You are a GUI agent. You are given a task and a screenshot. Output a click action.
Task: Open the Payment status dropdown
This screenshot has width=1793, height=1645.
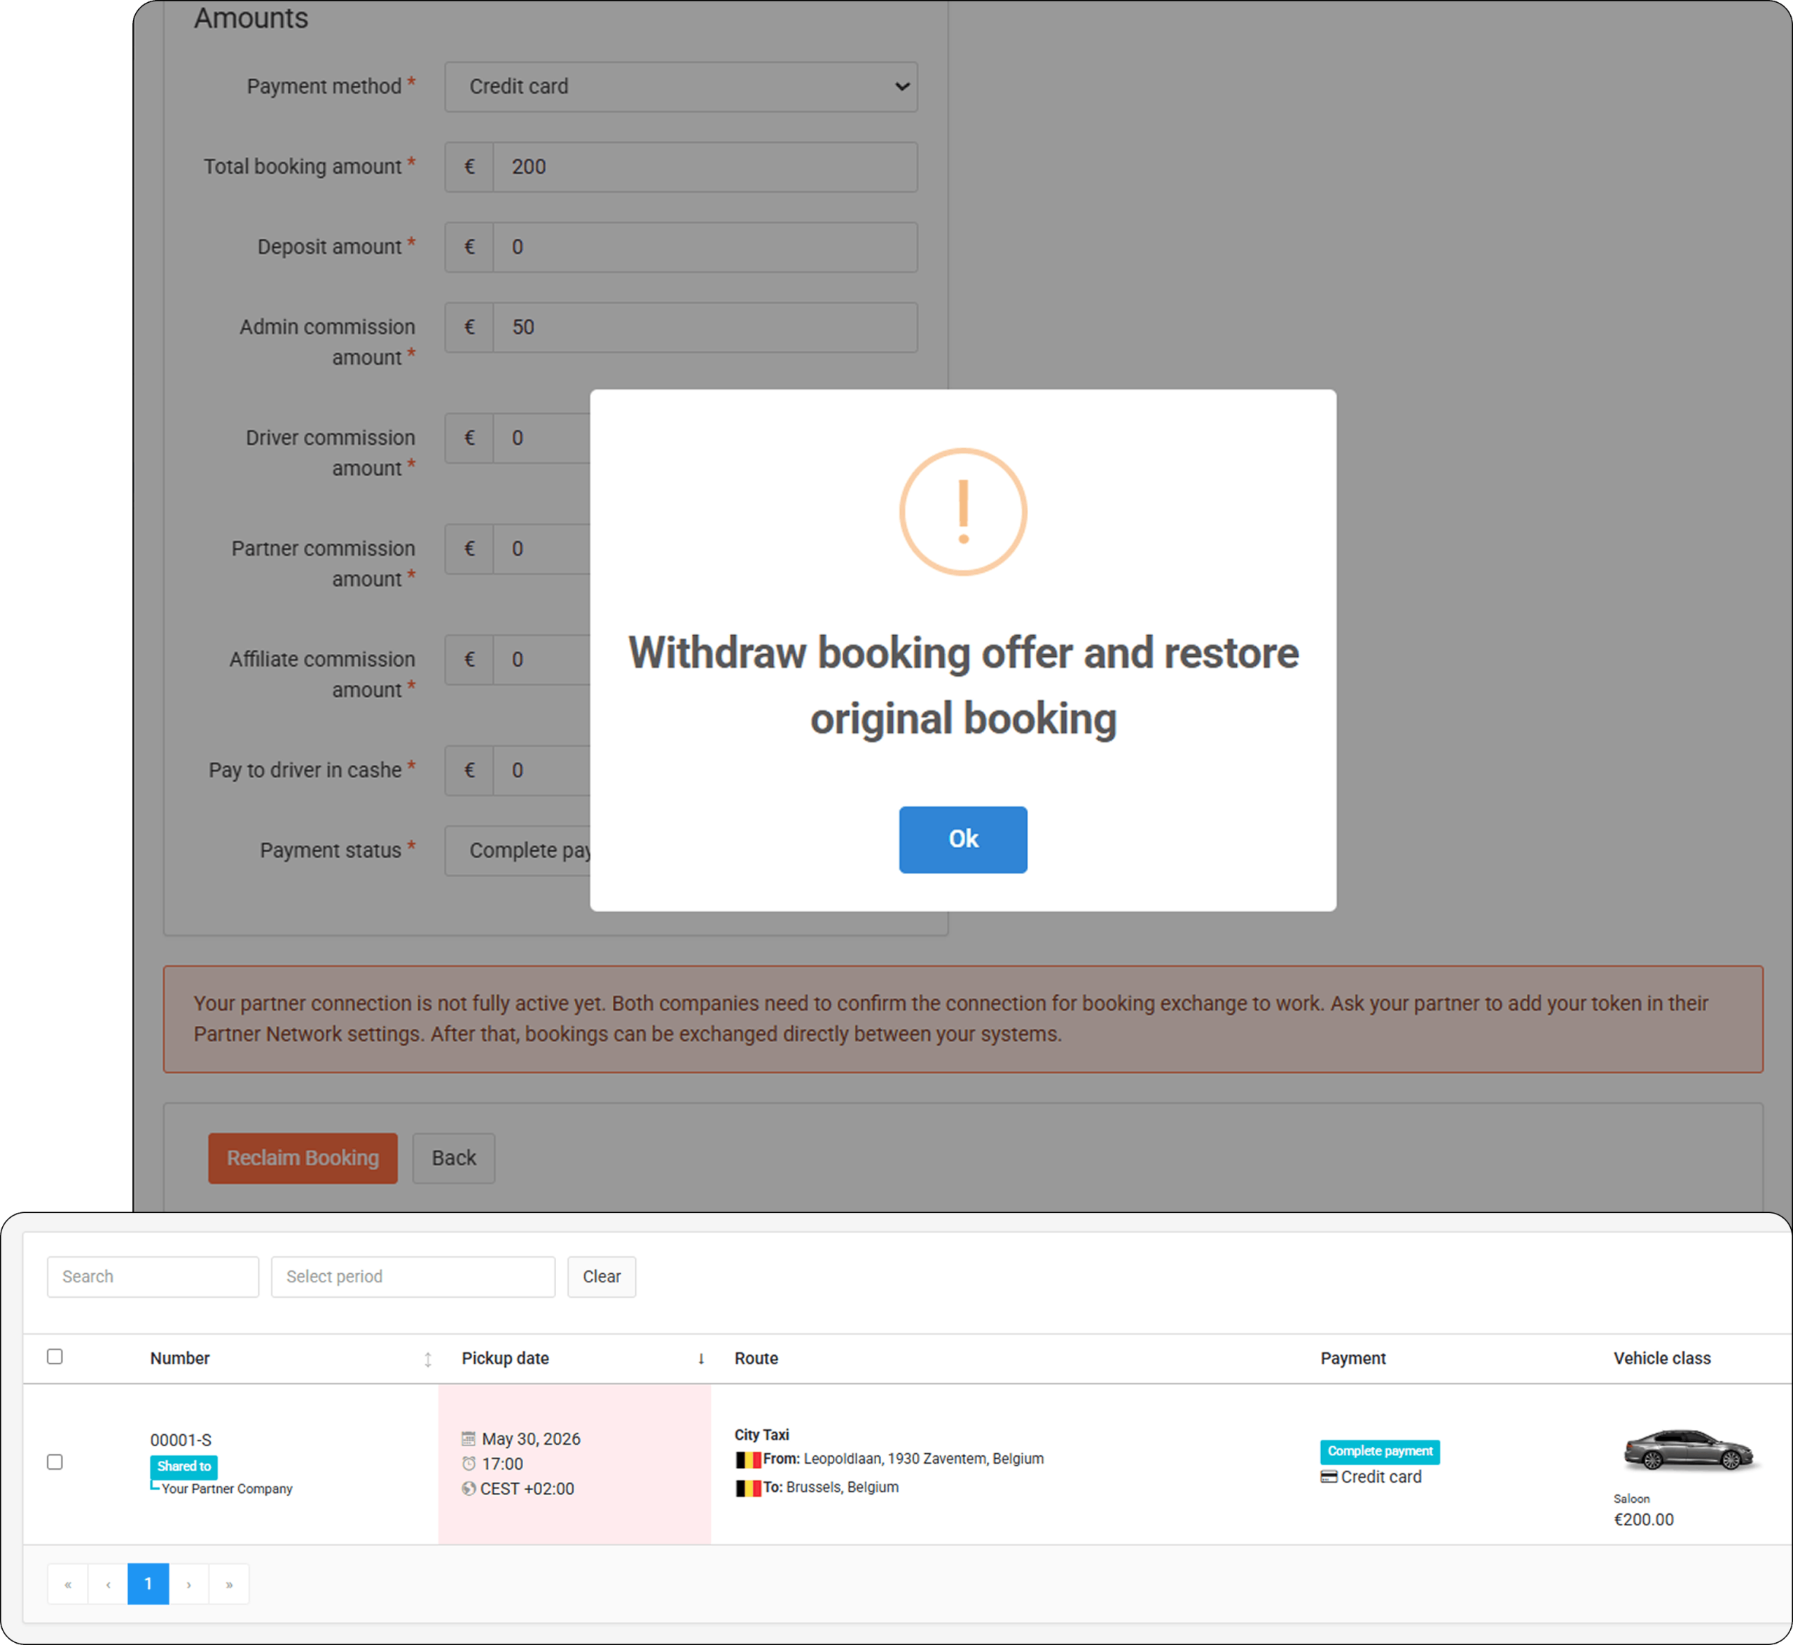[x=518, y=851]
